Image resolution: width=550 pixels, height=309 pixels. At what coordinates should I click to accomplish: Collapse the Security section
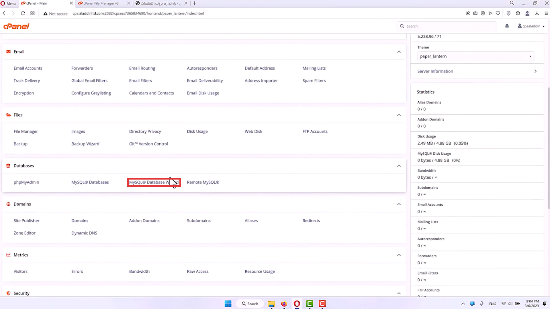tap(399, 293)
